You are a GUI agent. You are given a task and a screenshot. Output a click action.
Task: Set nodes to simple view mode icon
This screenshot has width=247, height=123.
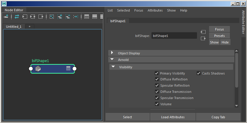(87, 17)
